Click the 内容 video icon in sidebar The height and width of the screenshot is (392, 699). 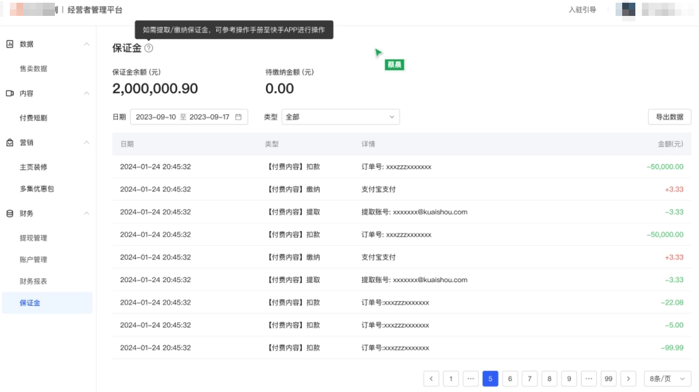[9, 93]
